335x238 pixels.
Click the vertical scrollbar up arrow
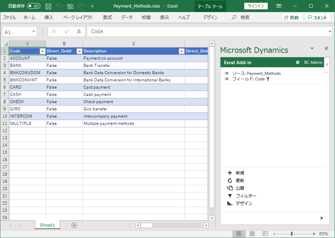pyautogui.click(x=211, y=44)
